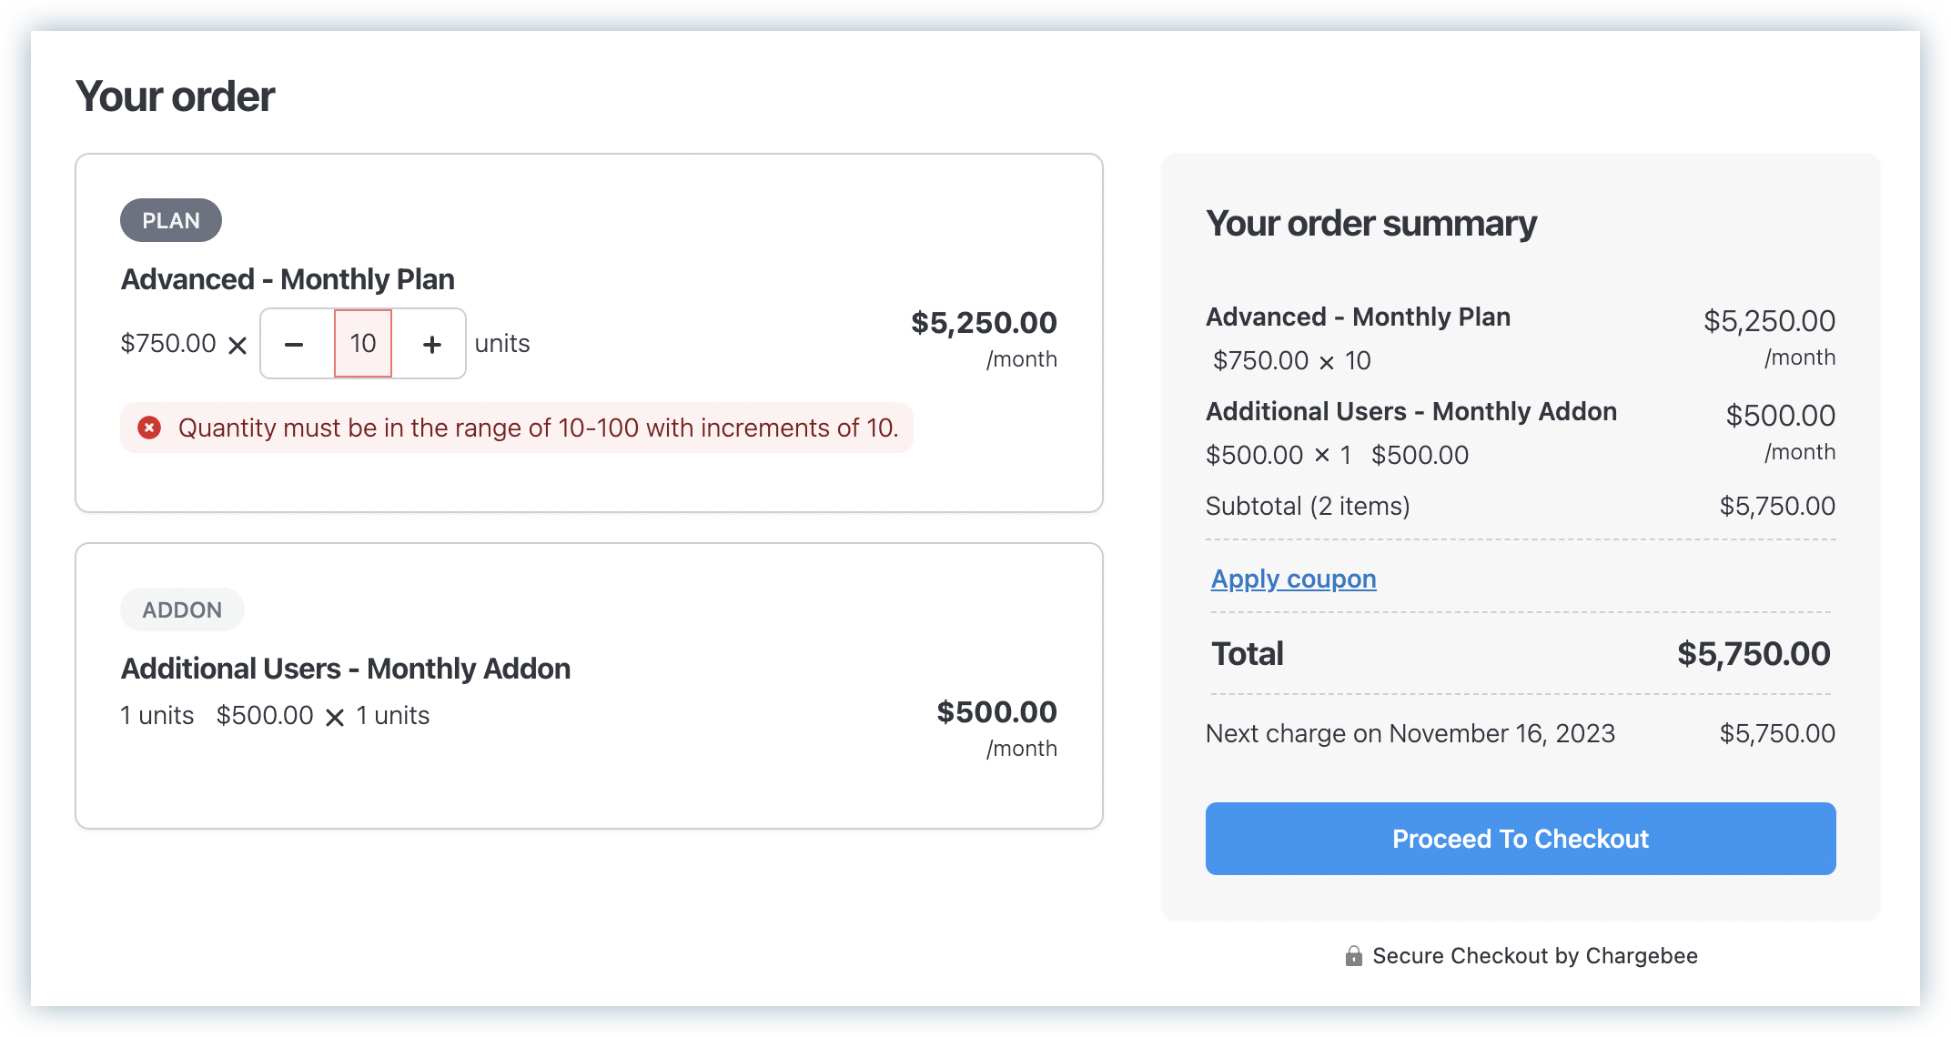
Task: Click the red error icon beside the quantity warning
Action: pyautogui.click(x=149, y=428)
